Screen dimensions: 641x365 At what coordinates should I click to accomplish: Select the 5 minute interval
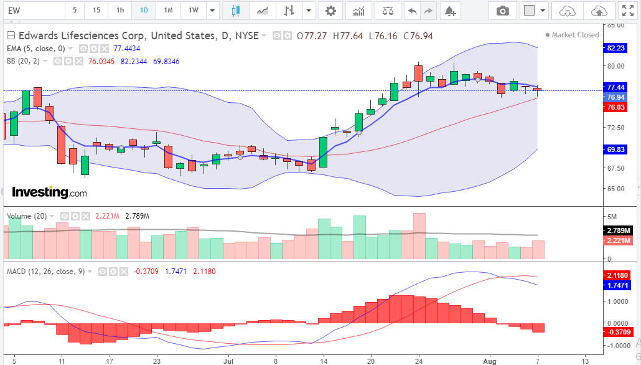[x=75, y=11]
